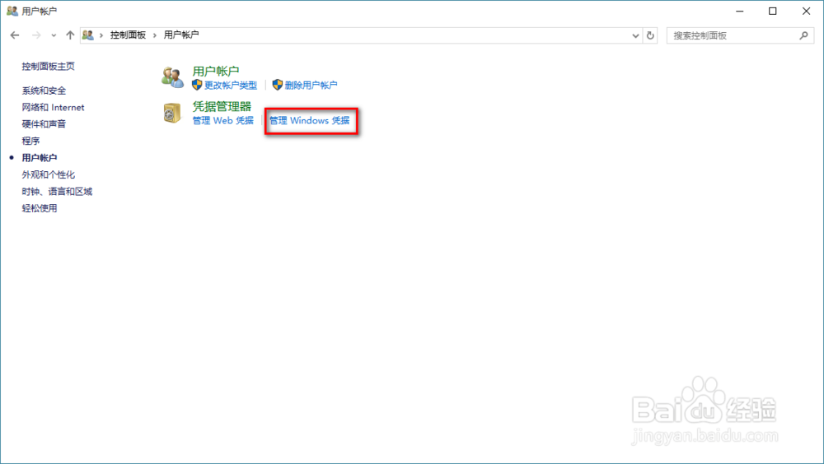
Task: Go up one level with up arrow
Action: [x=70, y=35]
